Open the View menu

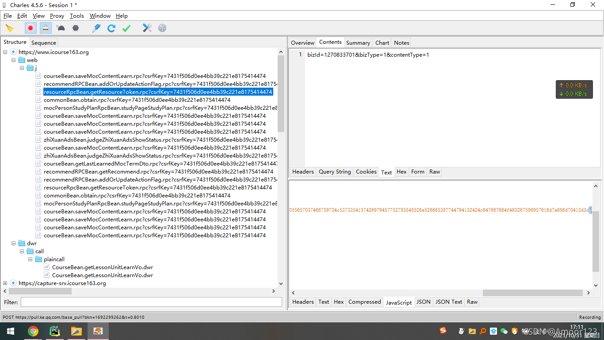[x=38, y=16]
